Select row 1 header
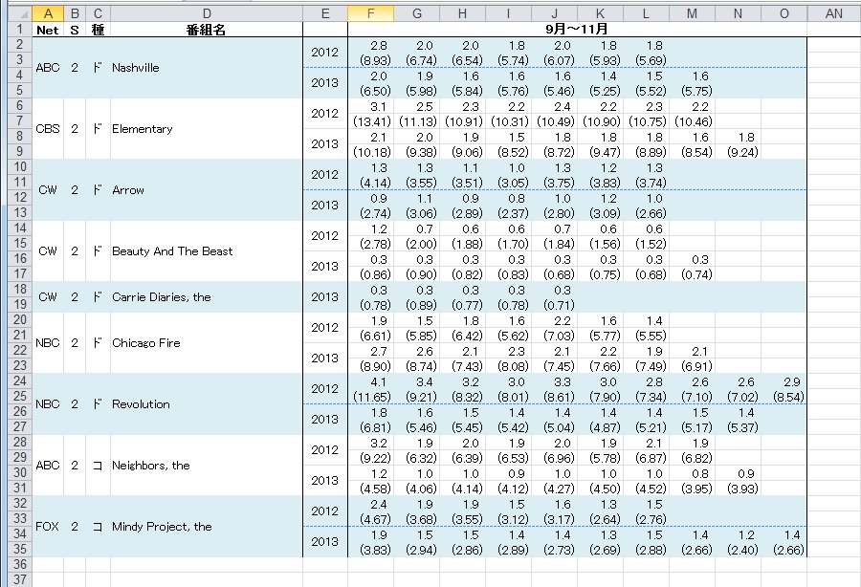Viewport: 861px width, 587px height. 20,30
